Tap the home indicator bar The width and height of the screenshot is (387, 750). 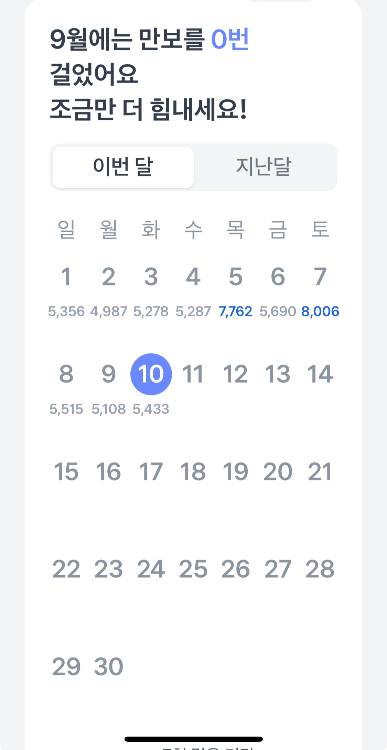tap(194, 739)
